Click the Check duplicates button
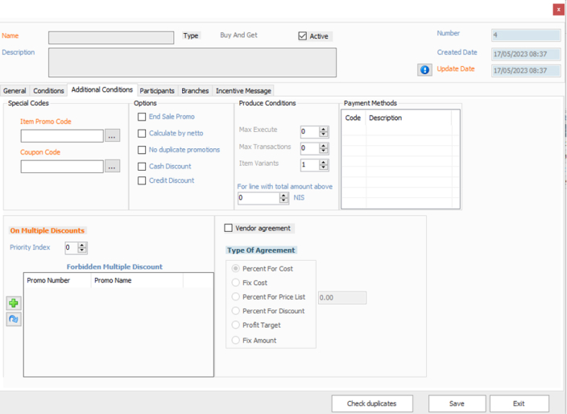Screen dimensions: 567x414 click(x=373, y=404)
